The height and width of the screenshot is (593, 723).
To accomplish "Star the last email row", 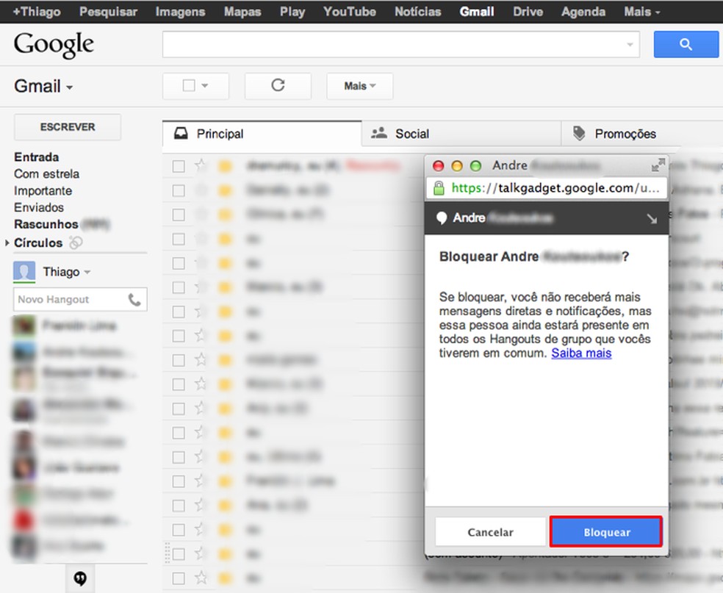I will [x=200, y=578].
